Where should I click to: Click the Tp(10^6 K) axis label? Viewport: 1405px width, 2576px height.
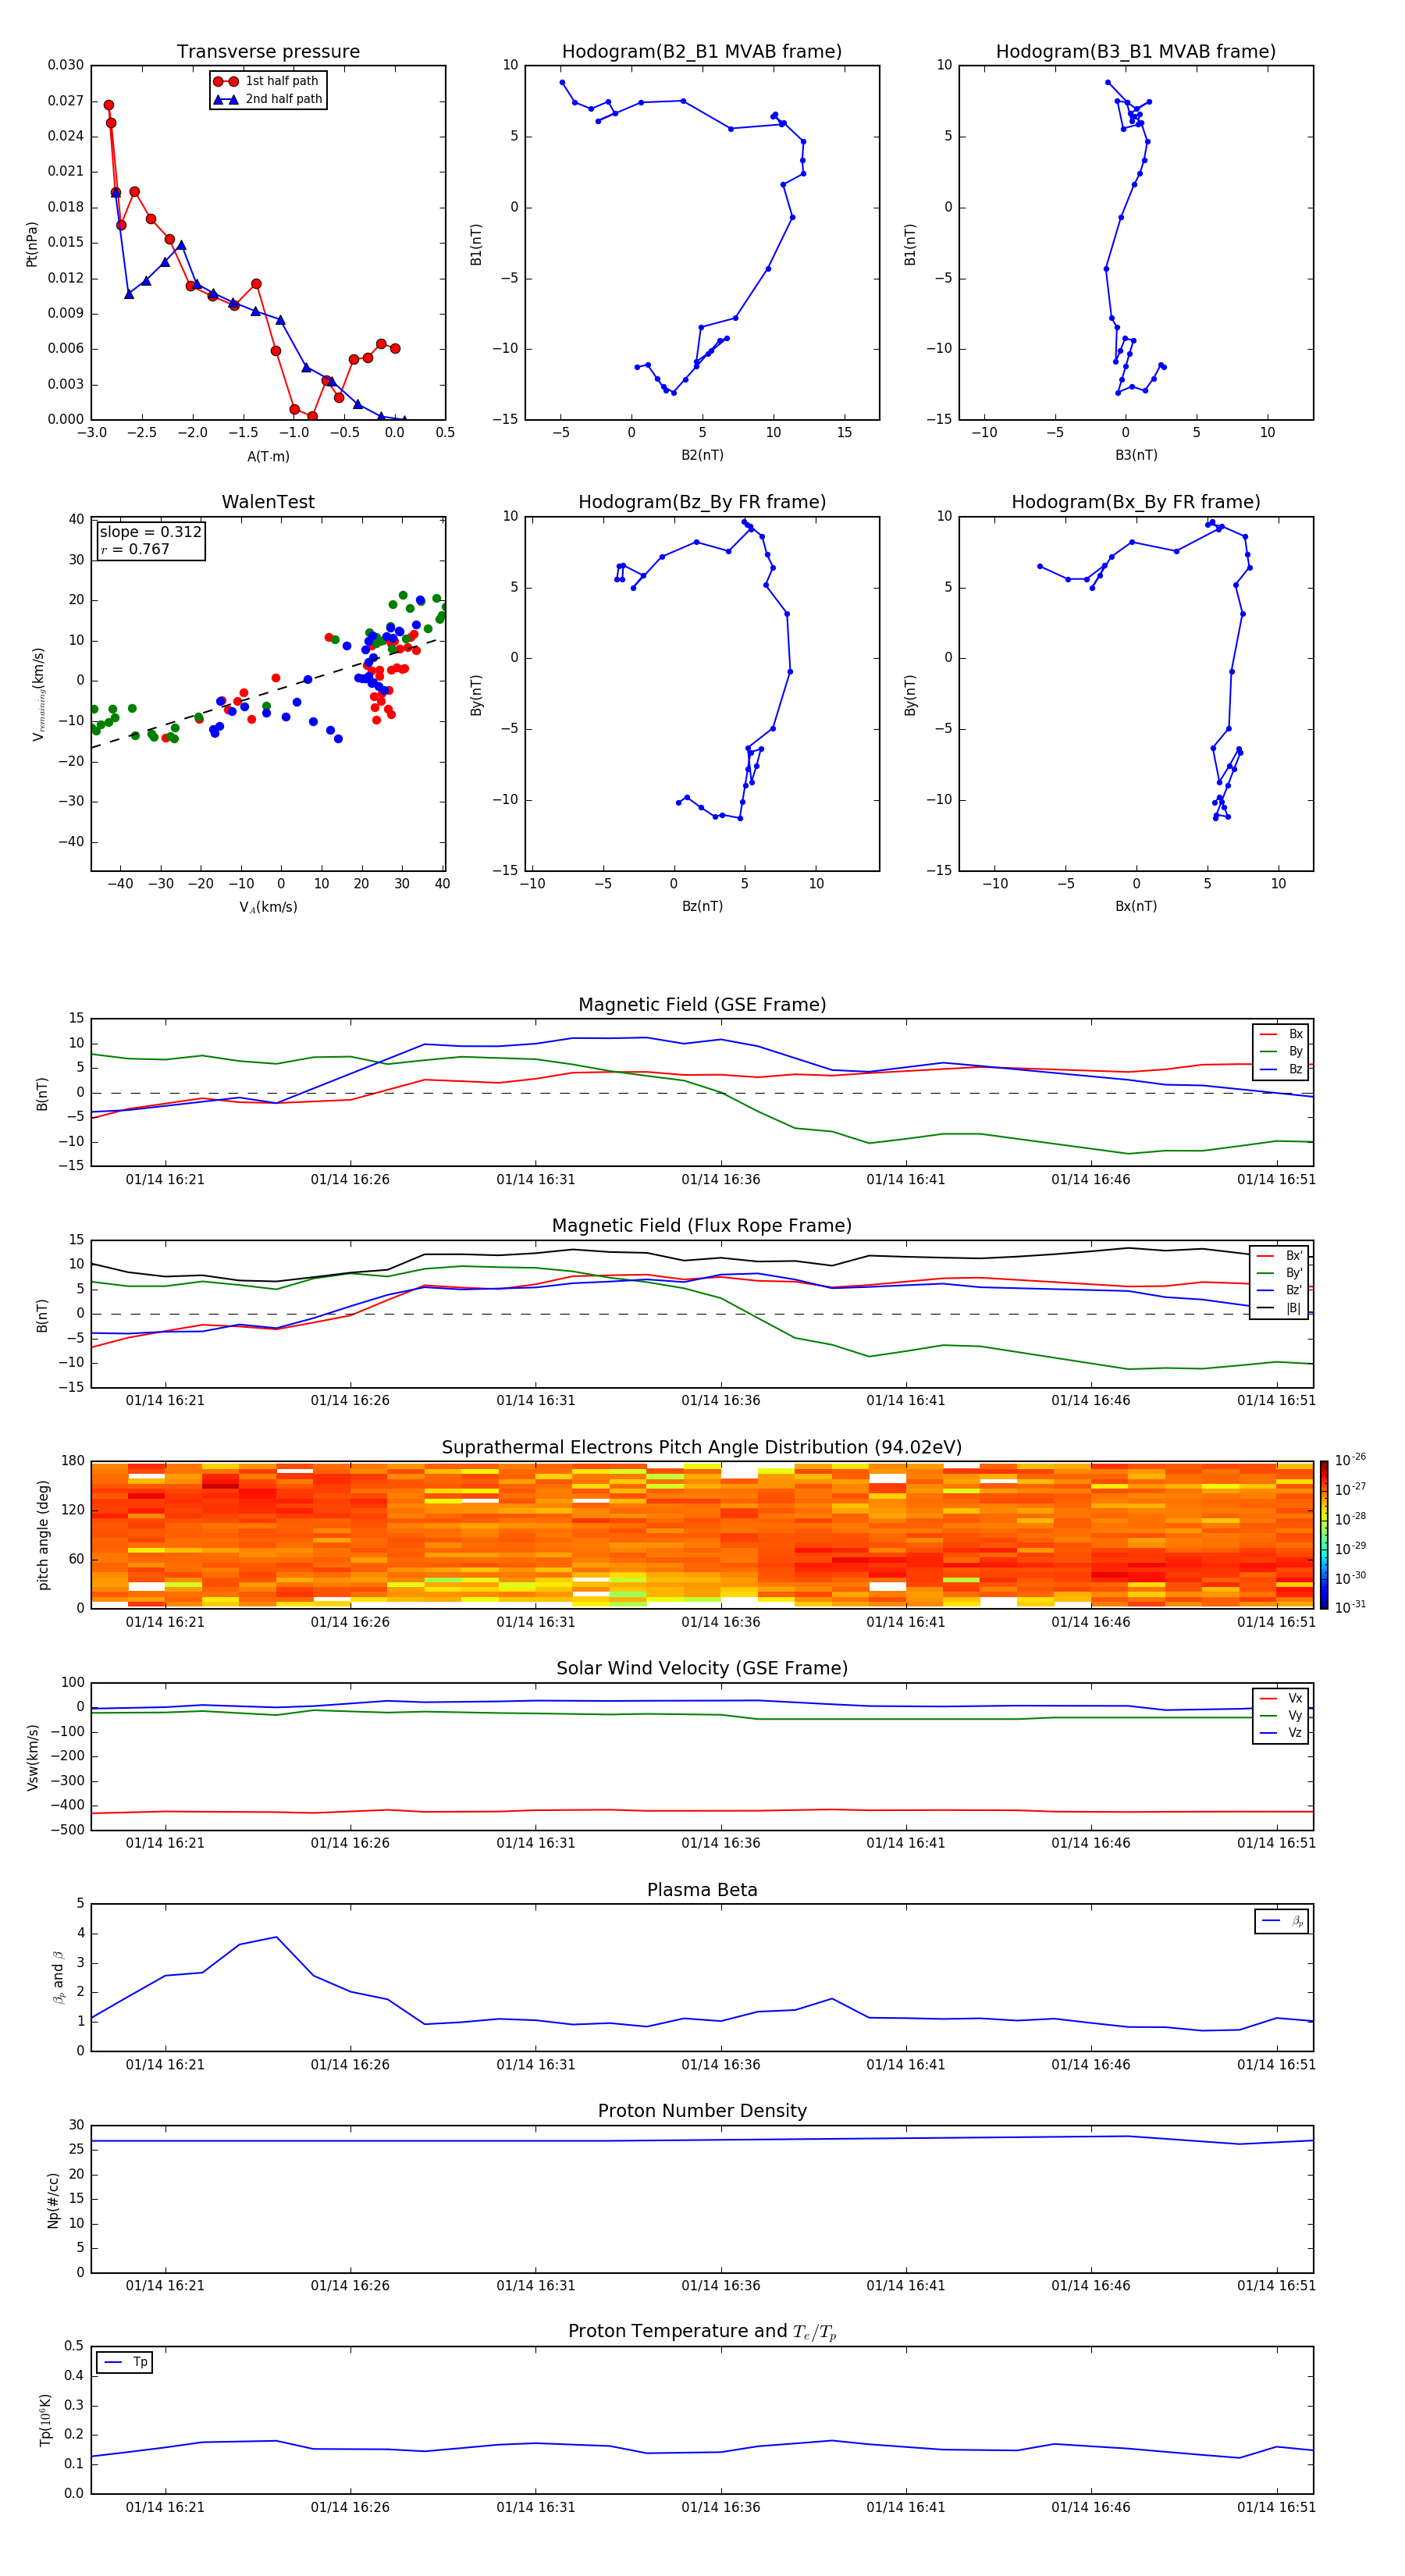tap(45, 2420)
